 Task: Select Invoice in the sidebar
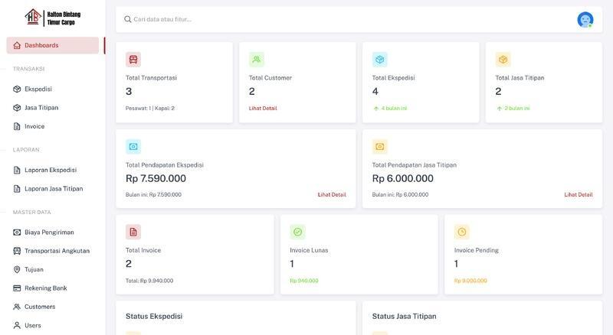click(x=34, y=126)
